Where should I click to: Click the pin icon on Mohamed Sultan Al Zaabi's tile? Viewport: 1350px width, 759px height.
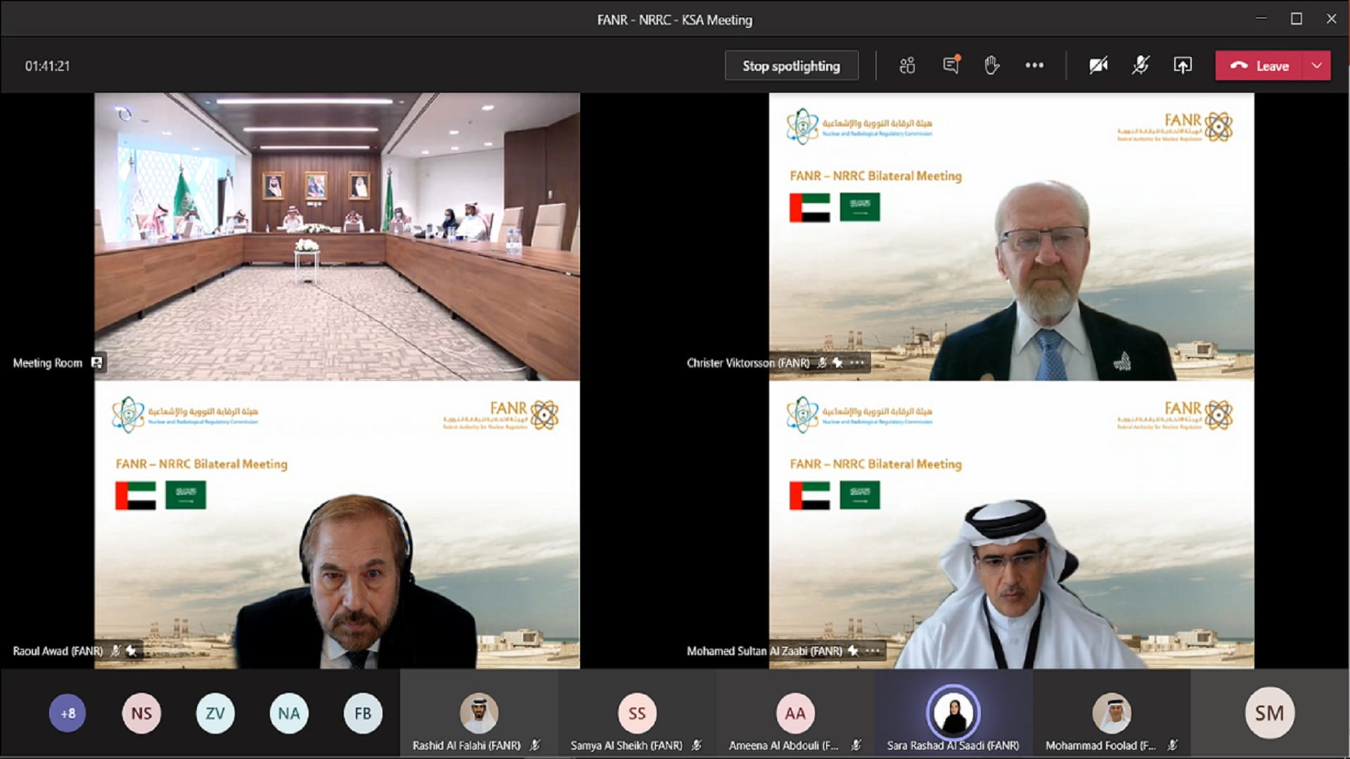[852, 651]
